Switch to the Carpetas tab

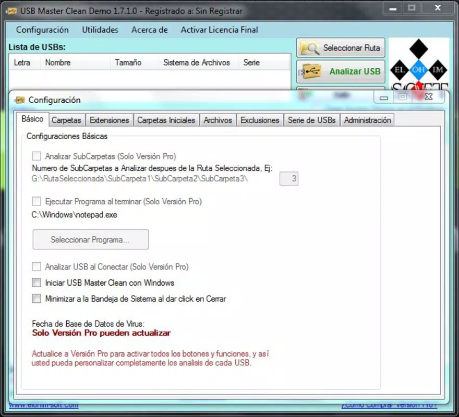click(66, 120)
